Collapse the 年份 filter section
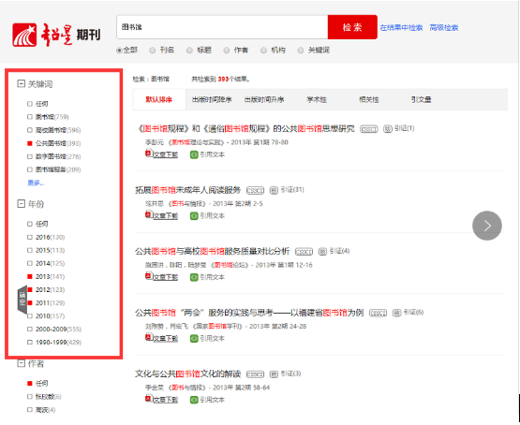The width and height of the screenshot is (520, 425). coord(21,203)
